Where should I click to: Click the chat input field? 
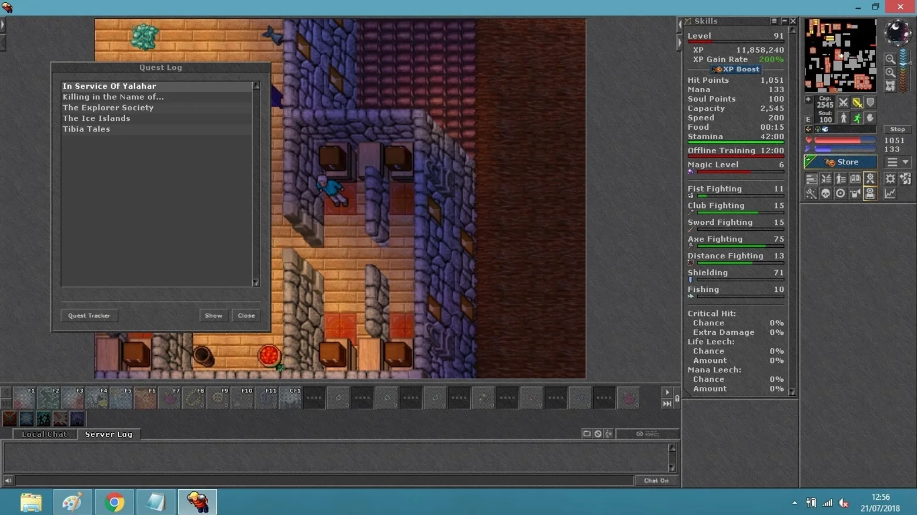pos(324,480)
